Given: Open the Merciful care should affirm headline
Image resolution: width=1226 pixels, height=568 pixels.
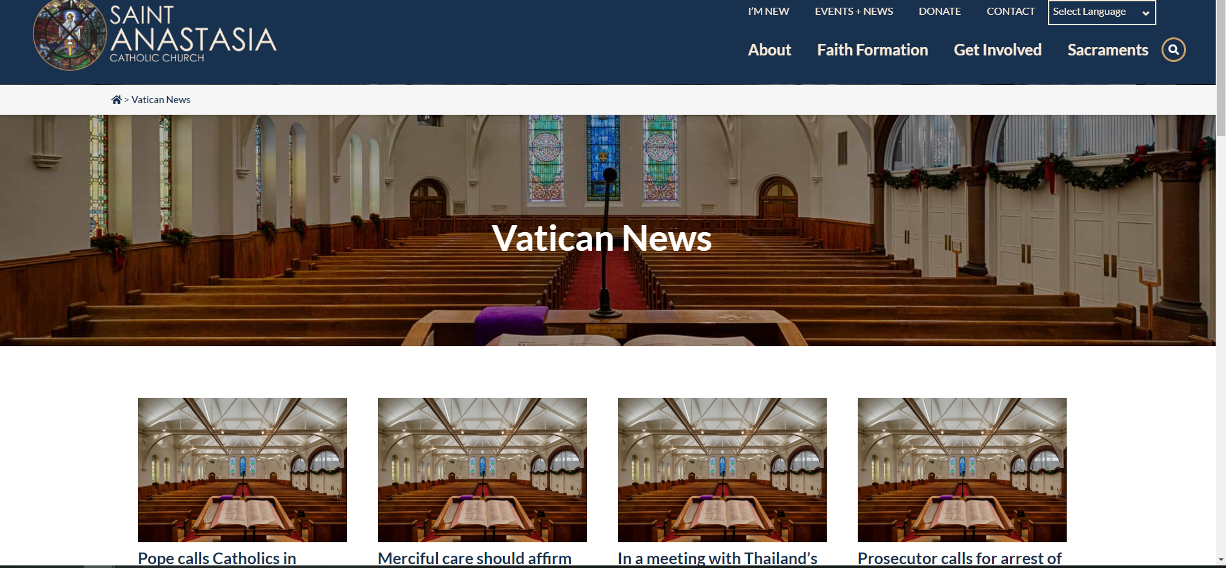Looking at the screenshot, I should click(475, 558).
